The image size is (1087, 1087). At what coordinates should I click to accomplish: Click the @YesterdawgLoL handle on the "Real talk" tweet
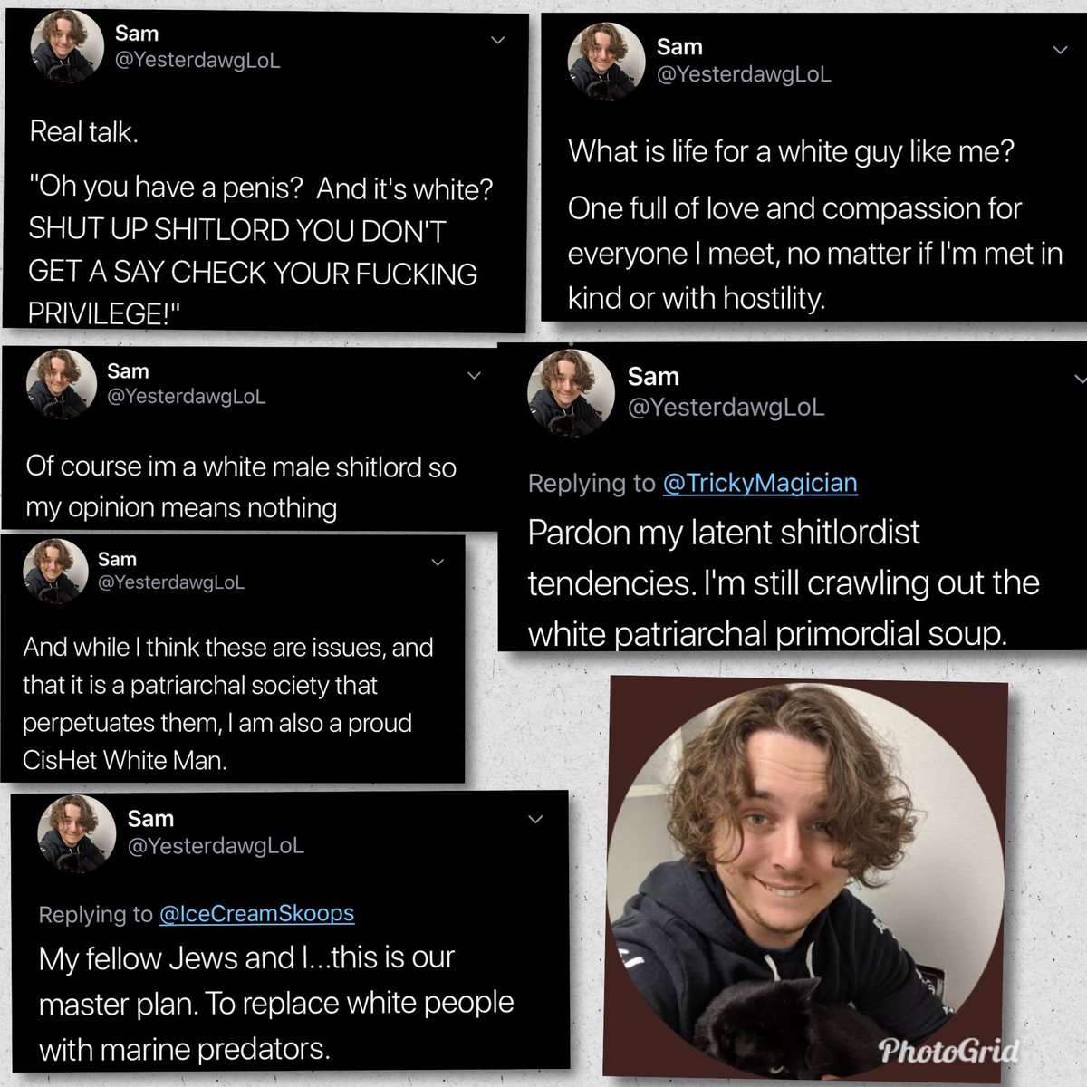click(197, 61)
